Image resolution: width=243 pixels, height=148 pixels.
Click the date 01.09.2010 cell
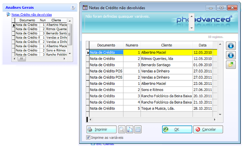click(x=202, y=65)
